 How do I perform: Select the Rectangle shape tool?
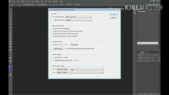(x=10, y=58)
